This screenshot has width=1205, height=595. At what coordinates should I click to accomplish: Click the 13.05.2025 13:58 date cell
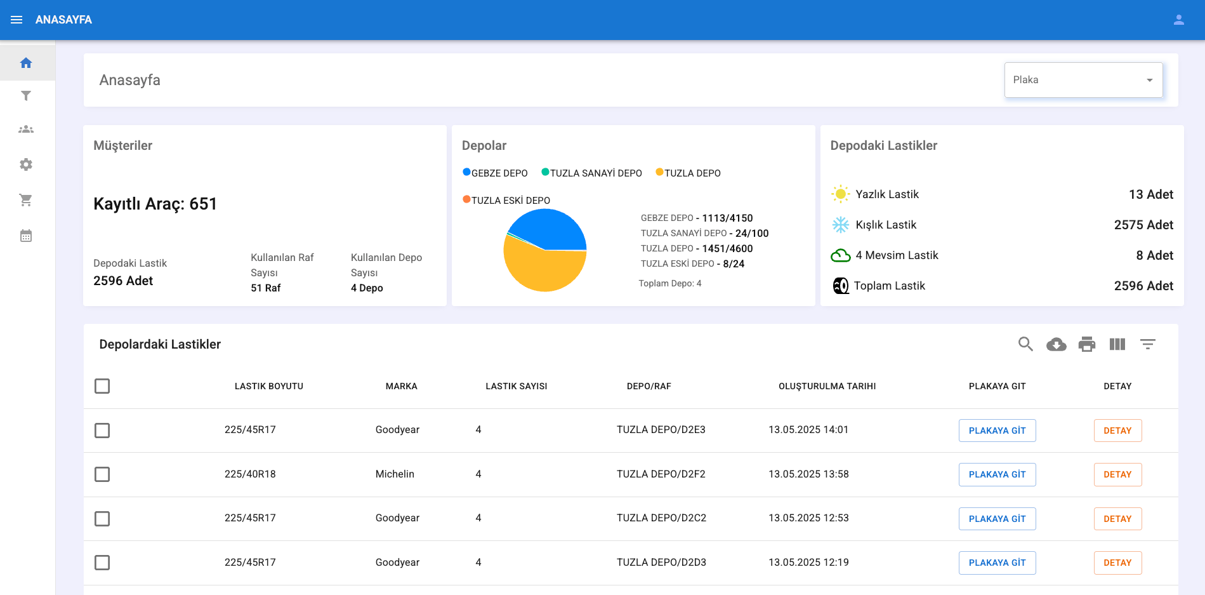pyautogui.click(x=808, y=474)
